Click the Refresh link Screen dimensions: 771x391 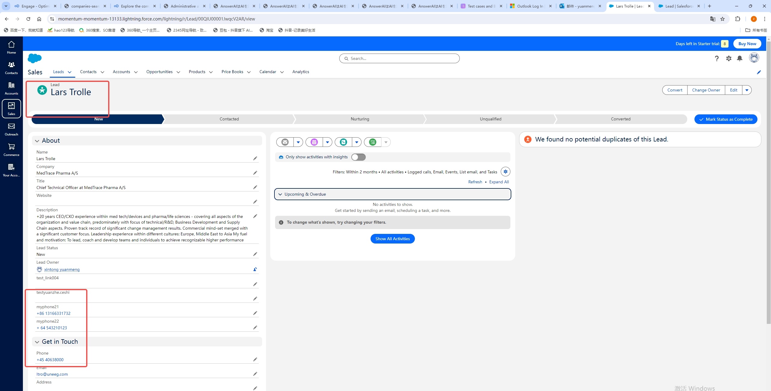tap(475, 182)
